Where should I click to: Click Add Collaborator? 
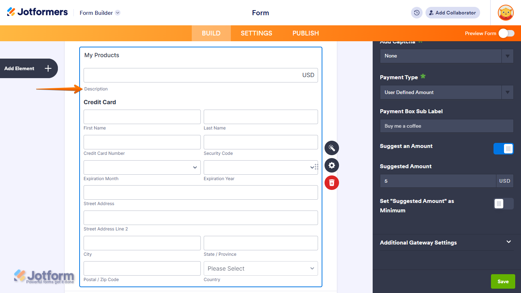click(x=453, y=12)
